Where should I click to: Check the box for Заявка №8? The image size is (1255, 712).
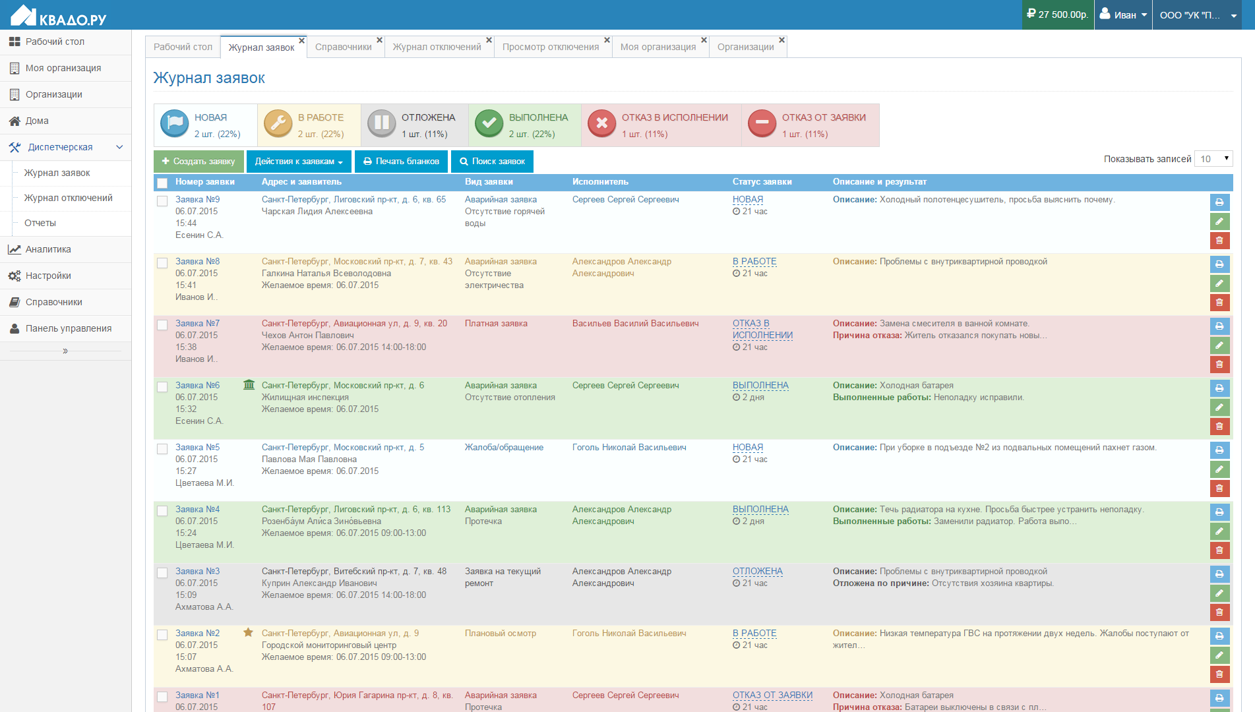[162, 263]
